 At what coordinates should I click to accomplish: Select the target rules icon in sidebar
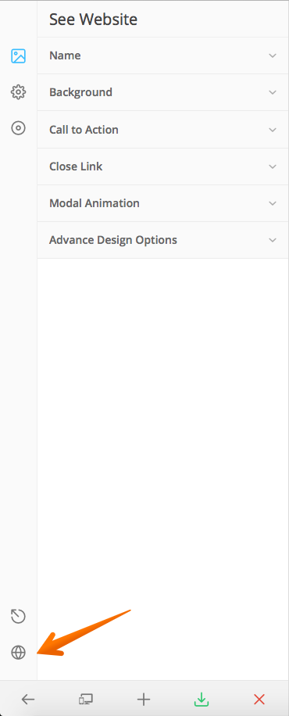tap(18, 128)
